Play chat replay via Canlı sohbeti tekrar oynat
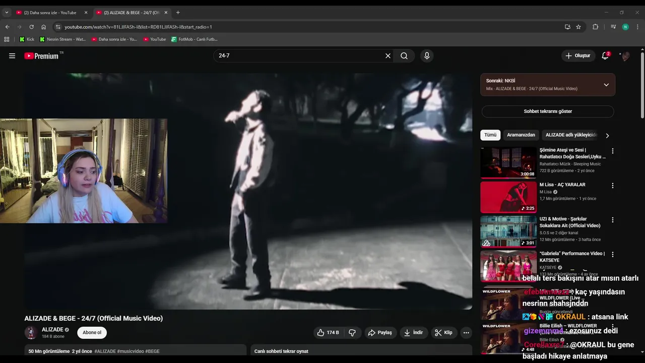Viewport: 645px width, 363px height. tap(281, 351)
